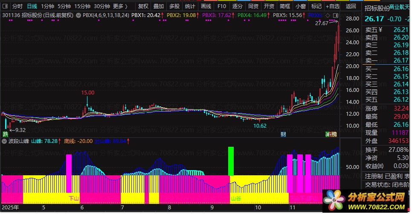412x214 pixels.
Task: Switch to 1分钟 chart period
Action: (47, 6)
